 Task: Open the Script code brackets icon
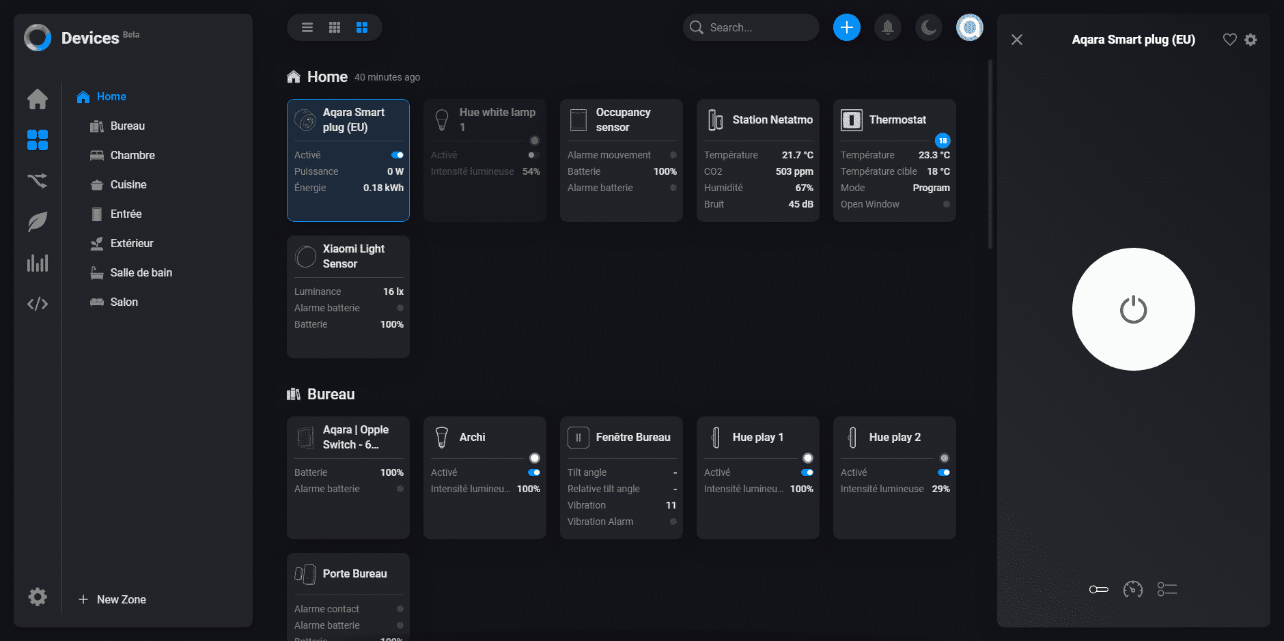click(x=38, y=304)
